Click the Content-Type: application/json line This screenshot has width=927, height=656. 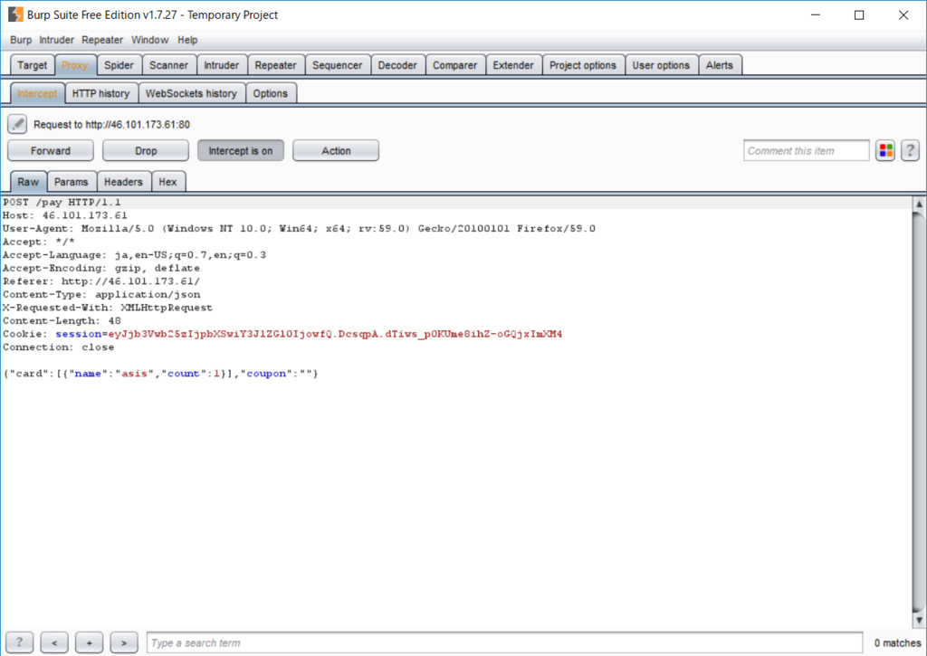[101, 294]
